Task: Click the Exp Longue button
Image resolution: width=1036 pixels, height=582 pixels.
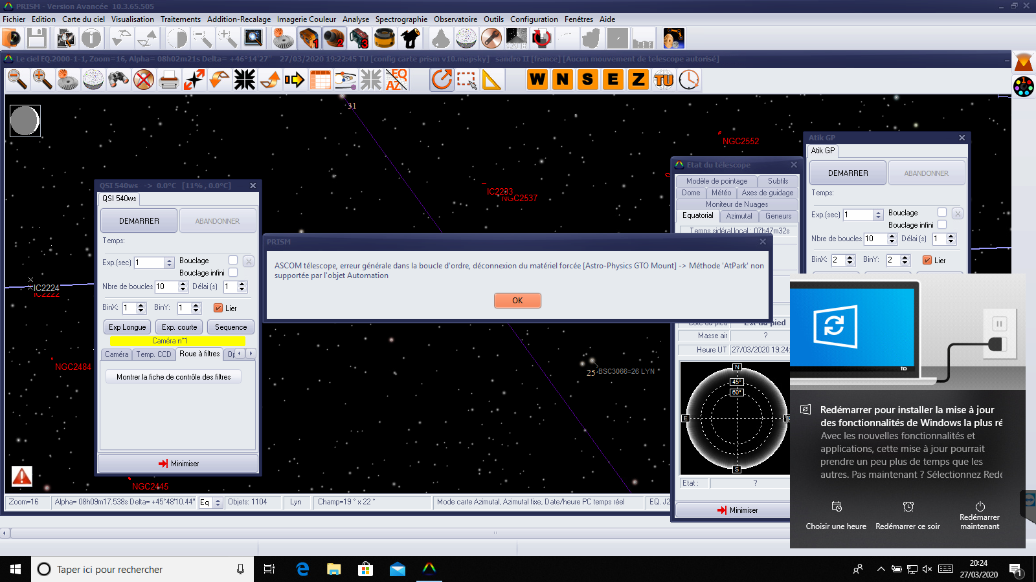Action: pos(128,327)
